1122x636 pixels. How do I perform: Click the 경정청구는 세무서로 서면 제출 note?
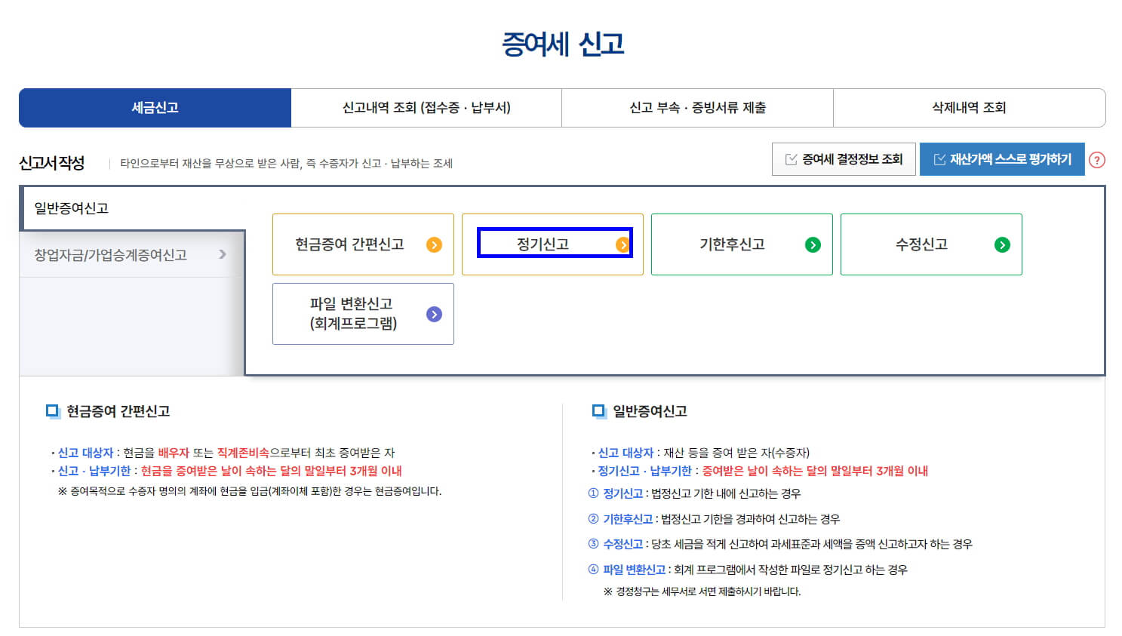(x=702, y=591)
